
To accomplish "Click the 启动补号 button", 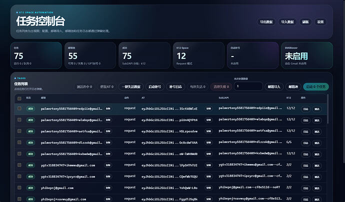I will click(154, 86).
